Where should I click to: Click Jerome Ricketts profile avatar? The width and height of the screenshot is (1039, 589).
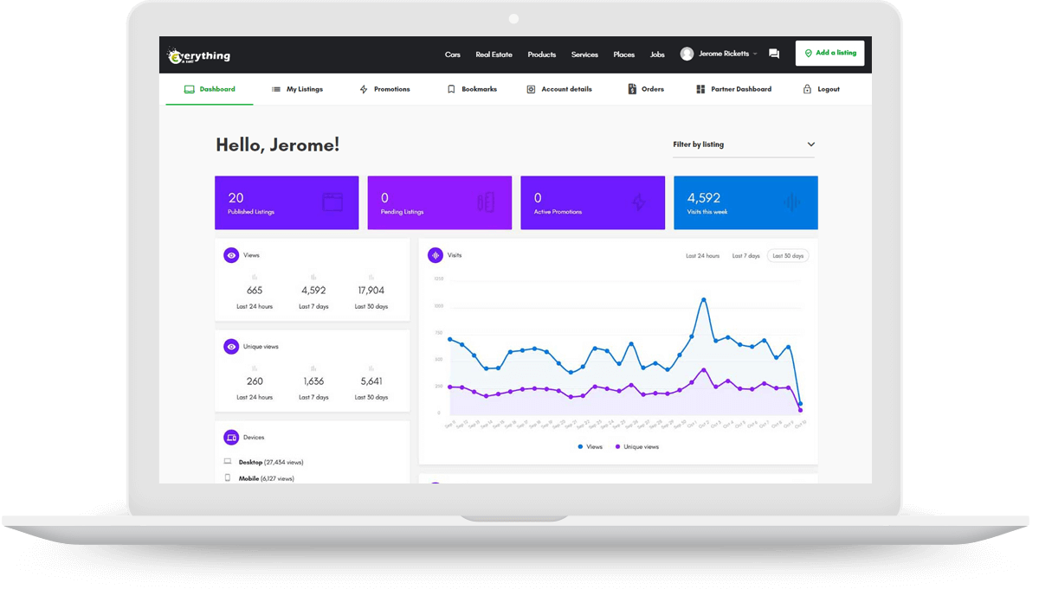(x=687, y=54)
